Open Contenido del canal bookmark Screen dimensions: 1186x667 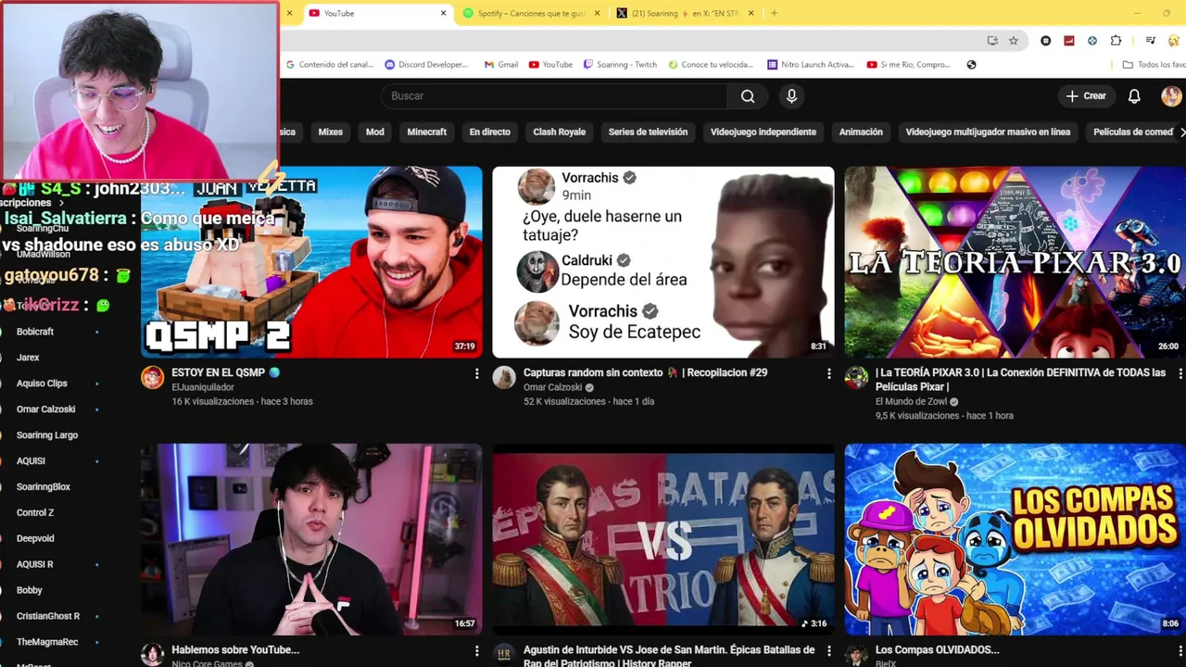pyautogui.click(x=330, y=65)
